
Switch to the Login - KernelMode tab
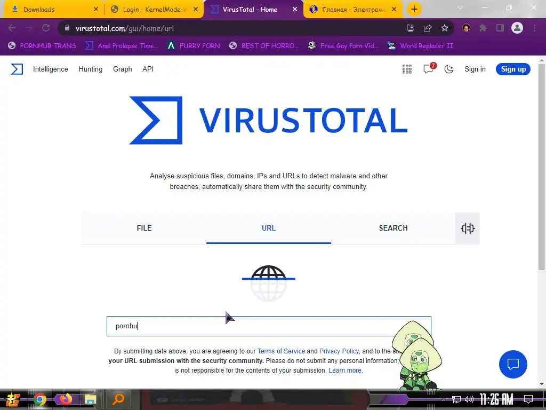153,10
